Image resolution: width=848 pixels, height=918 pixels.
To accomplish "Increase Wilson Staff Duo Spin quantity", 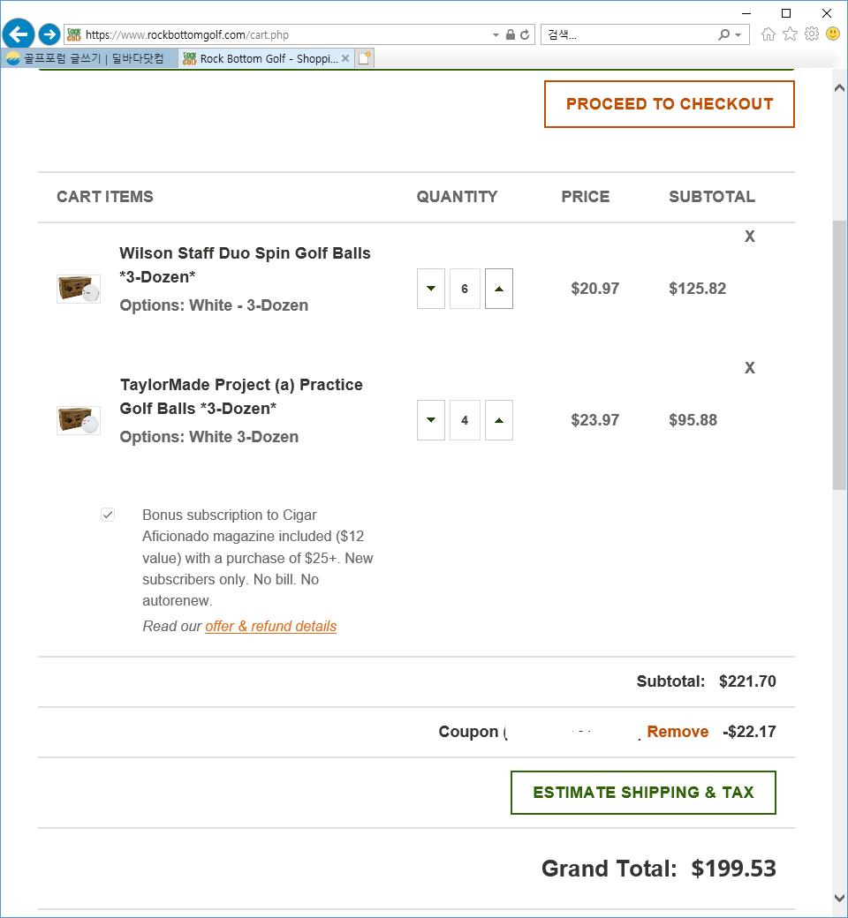I will pos(499,289).
